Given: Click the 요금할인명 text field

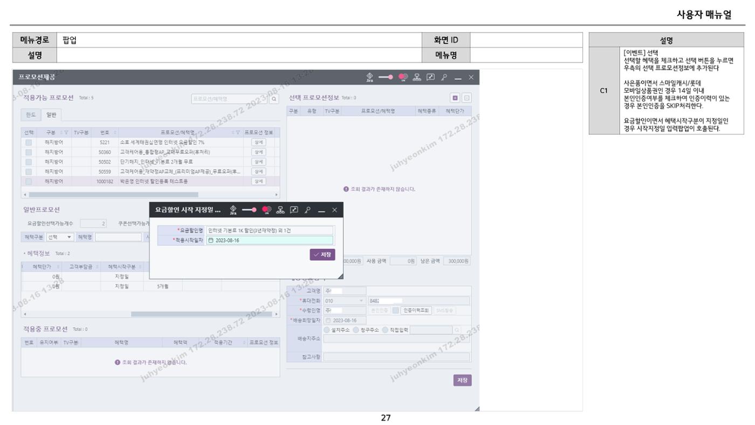Looking at the screenshot, I should pos(270,230).
